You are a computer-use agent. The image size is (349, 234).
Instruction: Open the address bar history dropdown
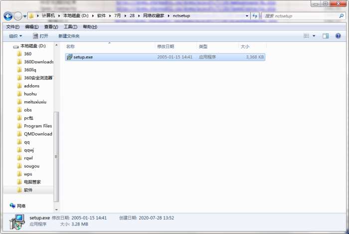click(247, 16)
